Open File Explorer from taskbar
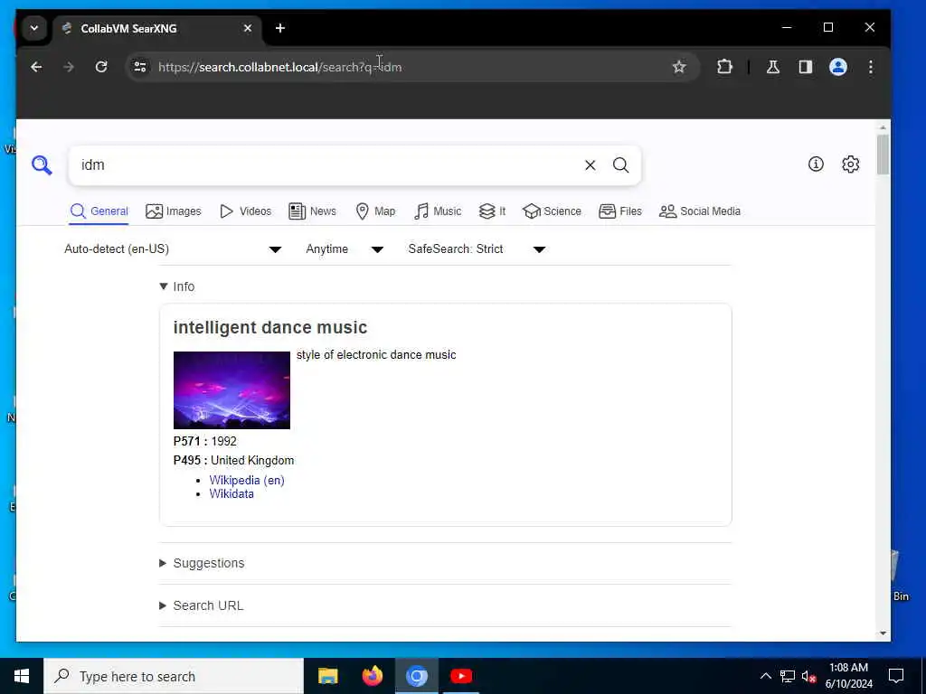This screenshot has width=926, height=694. [x=327, y=676]
